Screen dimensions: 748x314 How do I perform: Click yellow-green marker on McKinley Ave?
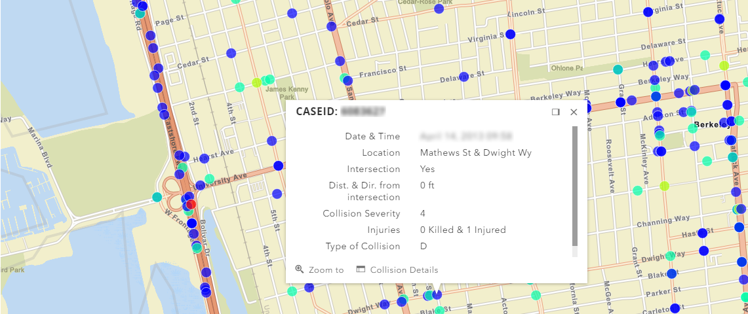(x=665, y=186)
